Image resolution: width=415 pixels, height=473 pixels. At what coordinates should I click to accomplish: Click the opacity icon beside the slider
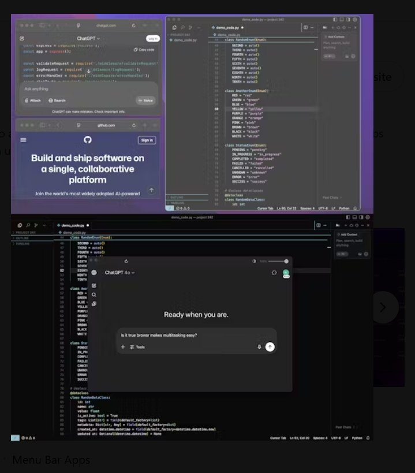254,261
